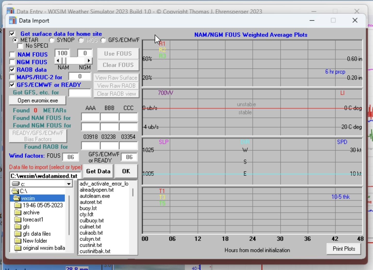Select alreadyopen.txt in file list
This screenshot has width=373, height=270.
(x=97, y=190)
